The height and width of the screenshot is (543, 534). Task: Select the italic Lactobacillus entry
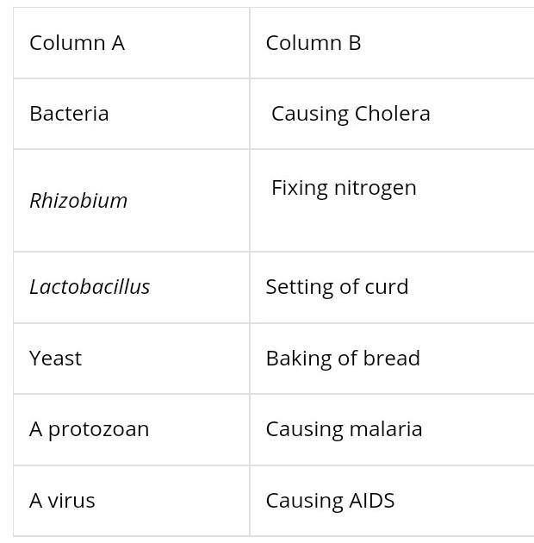click(90, 287)
